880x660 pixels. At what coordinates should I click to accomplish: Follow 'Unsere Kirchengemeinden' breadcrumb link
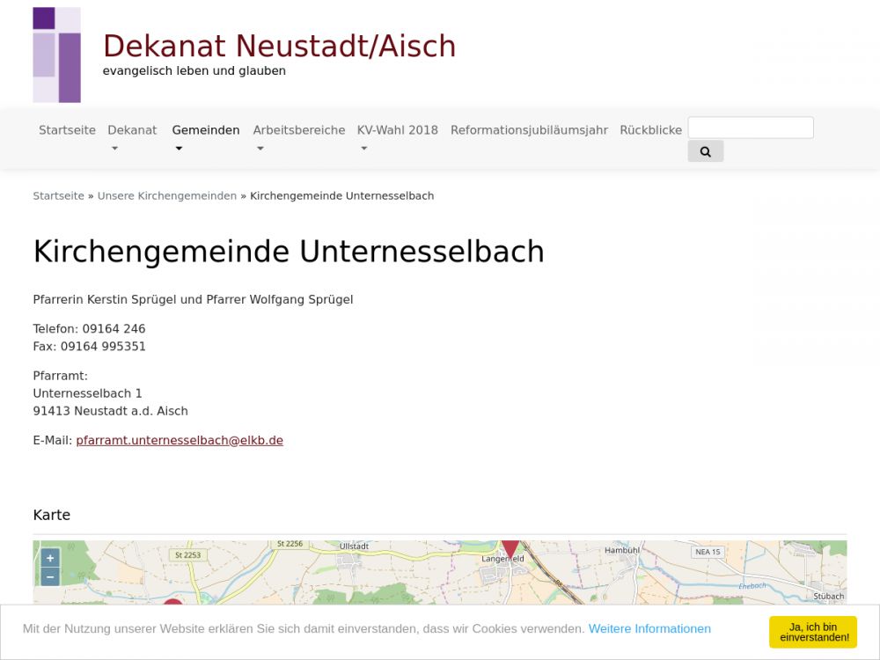pos(166,195)
